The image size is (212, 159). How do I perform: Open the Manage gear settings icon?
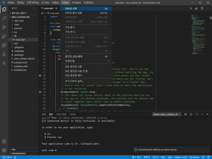4,150
